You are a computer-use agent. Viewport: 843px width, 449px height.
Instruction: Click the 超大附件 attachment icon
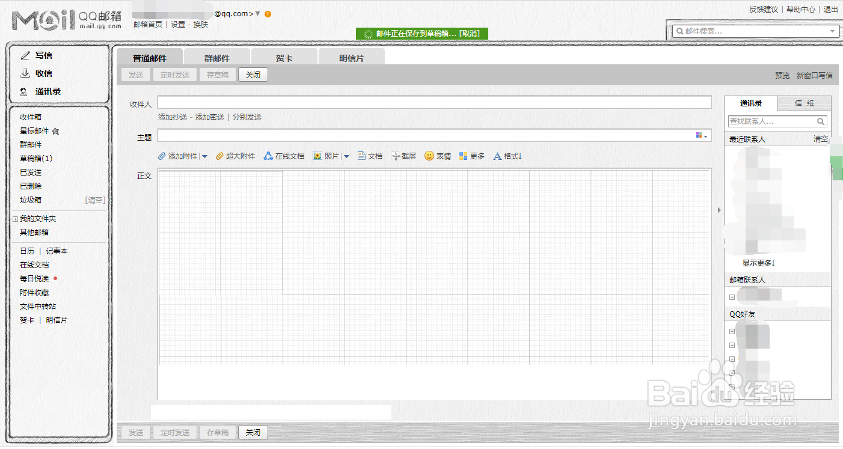(219, 156)
